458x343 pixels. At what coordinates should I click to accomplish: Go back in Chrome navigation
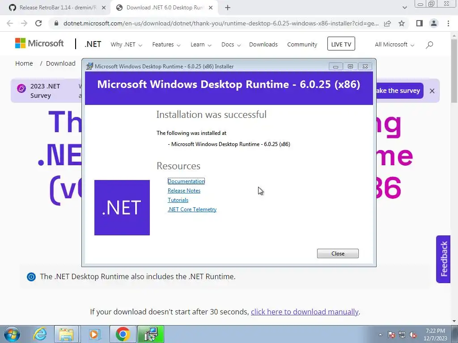(x=10, y=23)
